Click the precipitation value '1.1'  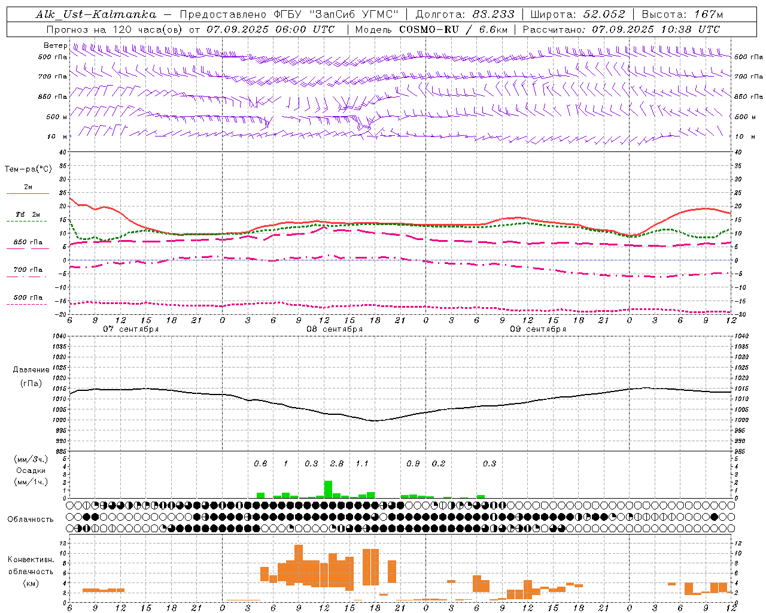tap(362, 464)
